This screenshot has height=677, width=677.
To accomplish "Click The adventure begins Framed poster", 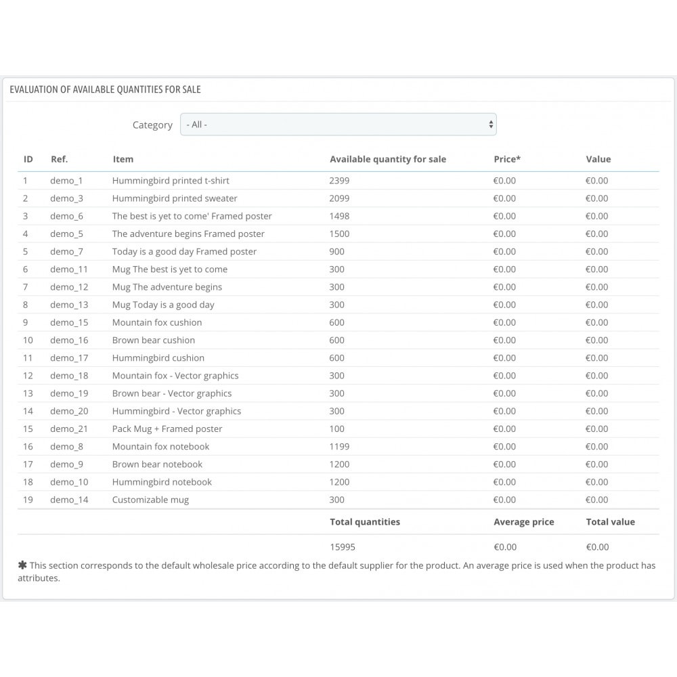I will pos(188,234).
